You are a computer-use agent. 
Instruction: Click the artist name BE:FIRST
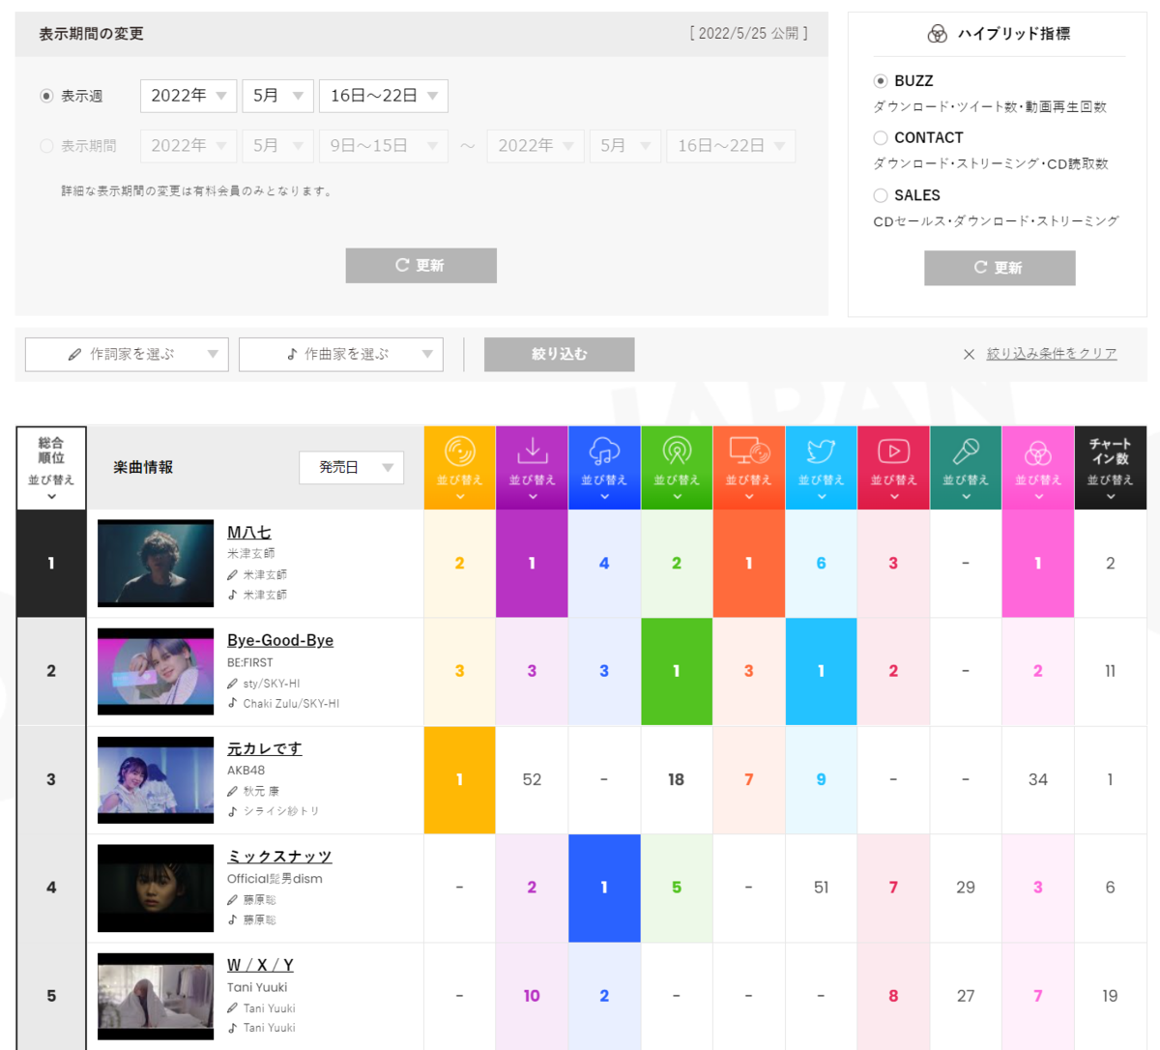[x=250, y=663]
